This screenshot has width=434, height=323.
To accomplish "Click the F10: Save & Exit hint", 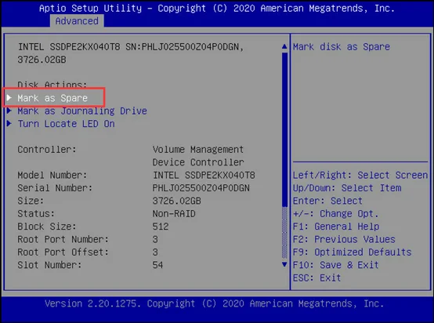I will 336,265.
